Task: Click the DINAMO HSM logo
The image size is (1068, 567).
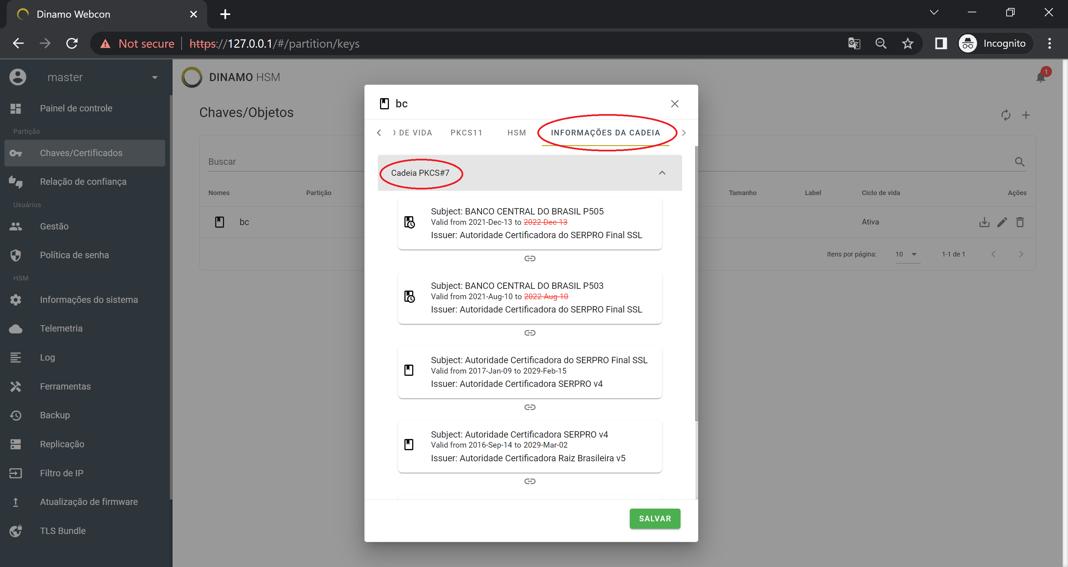Action: click(x=231, y=77)
